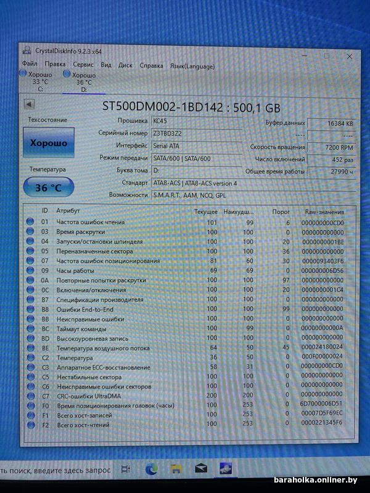Open the Файл menu

pos(30,64)
